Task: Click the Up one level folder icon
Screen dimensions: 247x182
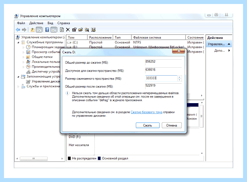Action: [32, 29]
